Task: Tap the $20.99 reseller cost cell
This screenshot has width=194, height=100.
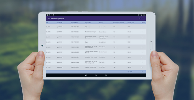Action: [129, 57]
